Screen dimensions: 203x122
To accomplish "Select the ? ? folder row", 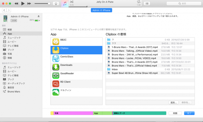I will [x=150, y=43].
